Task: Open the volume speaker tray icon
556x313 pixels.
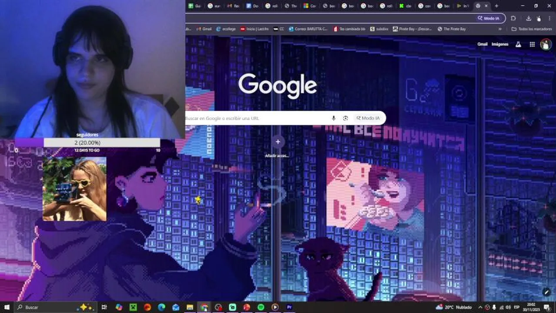Action: [508, 307]
